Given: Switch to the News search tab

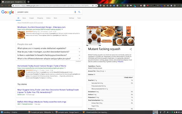Looking at the screenshot, I should [24, 18].
